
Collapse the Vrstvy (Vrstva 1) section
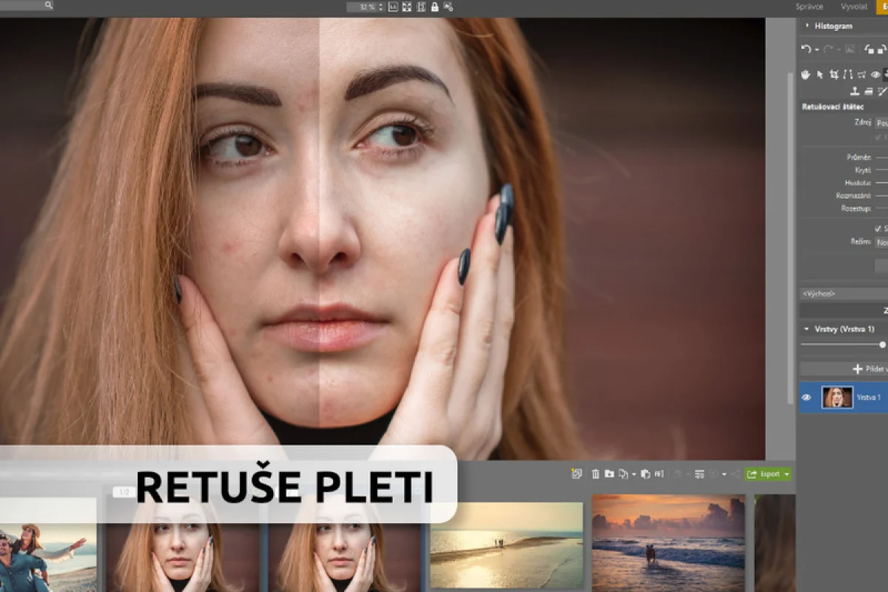(x=807, y=329)
